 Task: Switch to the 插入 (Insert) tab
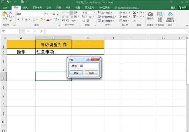click(26, 7)
